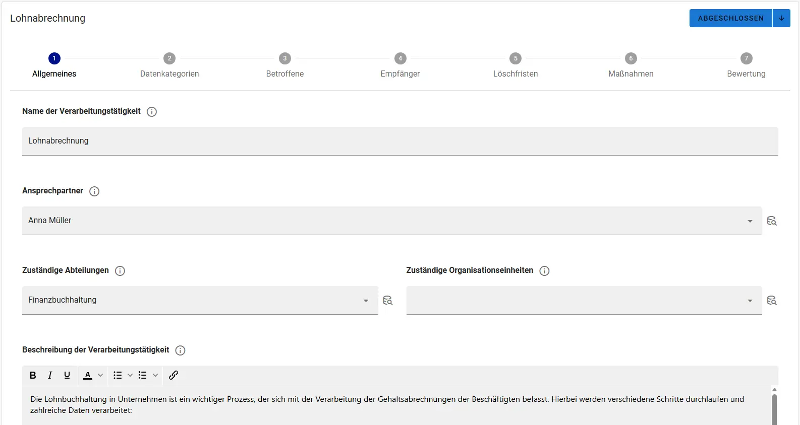Click info icon next to Name der Verarbeitungstätigkeit
Viewport: 800px width, 425px height.
(x=152, y=112)
